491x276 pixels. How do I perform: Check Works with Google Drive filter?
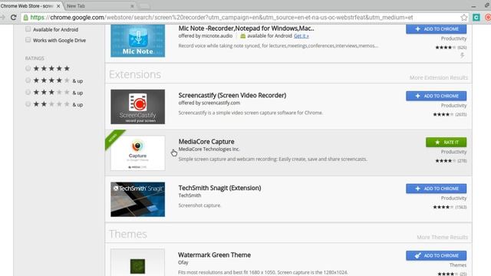[28, 40]
